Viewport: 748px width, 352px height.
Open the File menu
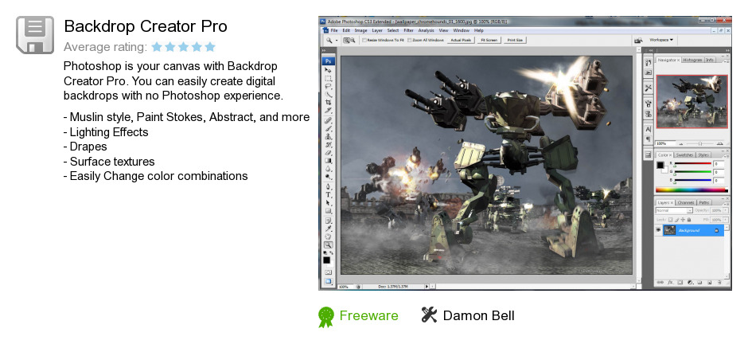[x=334, y=30]
